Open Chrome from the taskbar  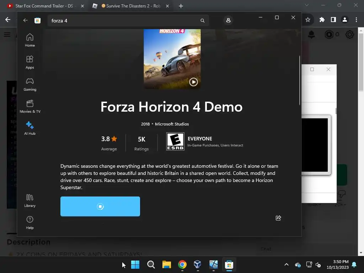(x=182, y=264)
